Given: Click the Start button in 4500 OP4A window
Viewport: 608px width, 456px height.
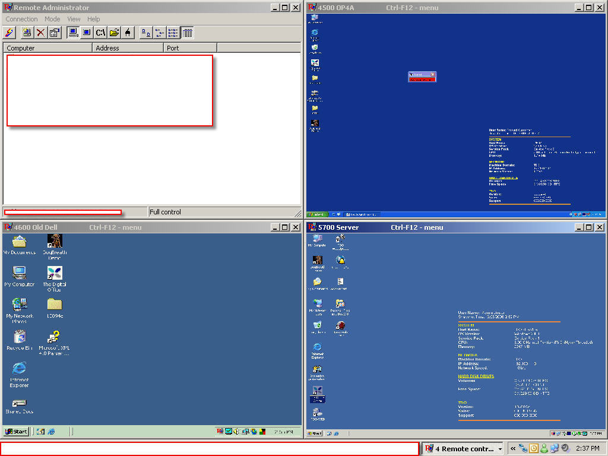Looking at the screenshot, I should coord(317,214).
